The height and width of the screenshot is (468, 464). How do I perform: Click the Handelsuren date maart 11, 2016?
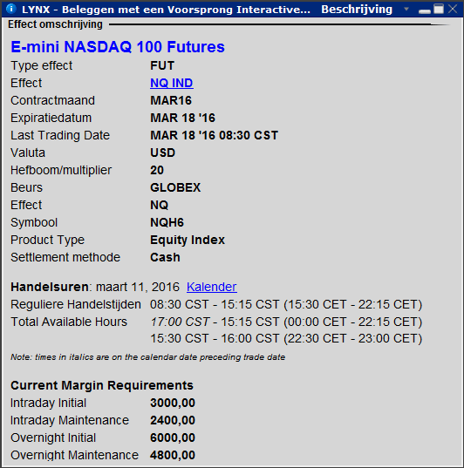click(x=138, y=287)
